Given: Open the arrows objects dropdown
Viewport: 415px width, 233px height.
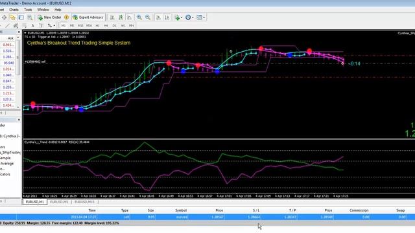Looking at the screenshot, I should tap(51, 26).
